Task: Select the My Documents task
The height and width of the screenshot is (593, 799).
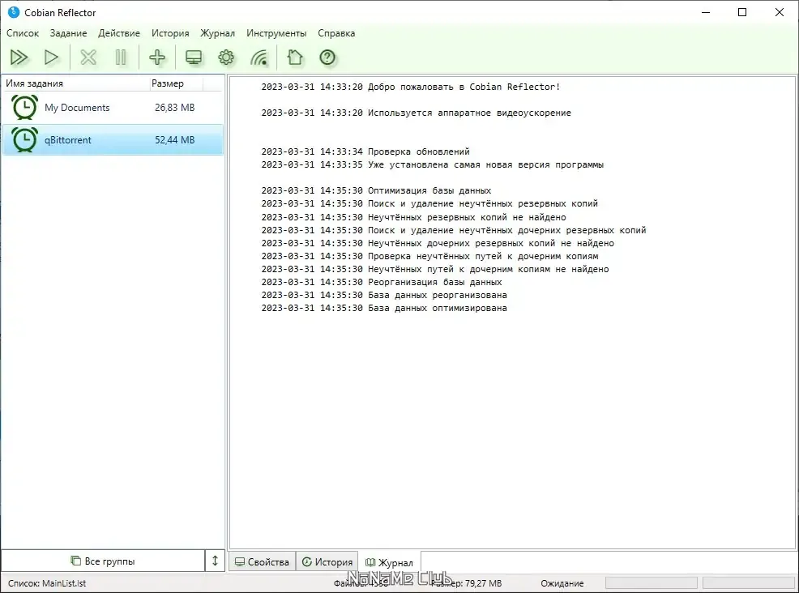Action: pyautogui.click(x=113, y=108)
